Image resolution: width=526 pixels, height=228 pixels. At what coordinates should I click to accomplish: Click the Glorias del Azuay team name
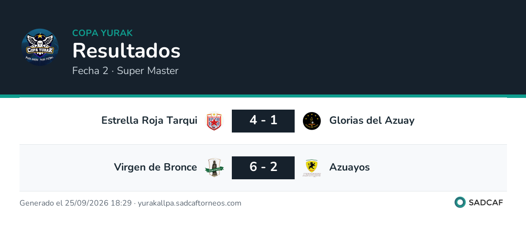372,120
